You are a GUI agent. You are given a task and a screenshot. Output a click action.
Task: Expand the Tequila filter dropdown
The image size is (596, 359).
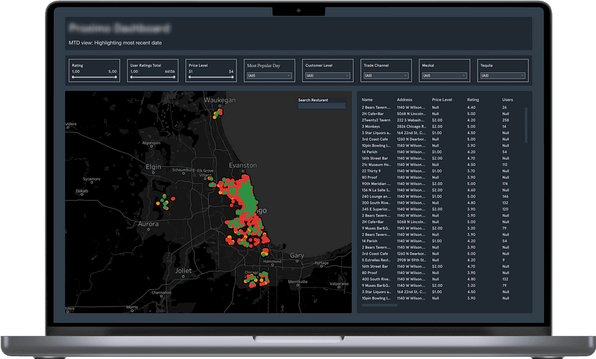(x=503, y=75)
